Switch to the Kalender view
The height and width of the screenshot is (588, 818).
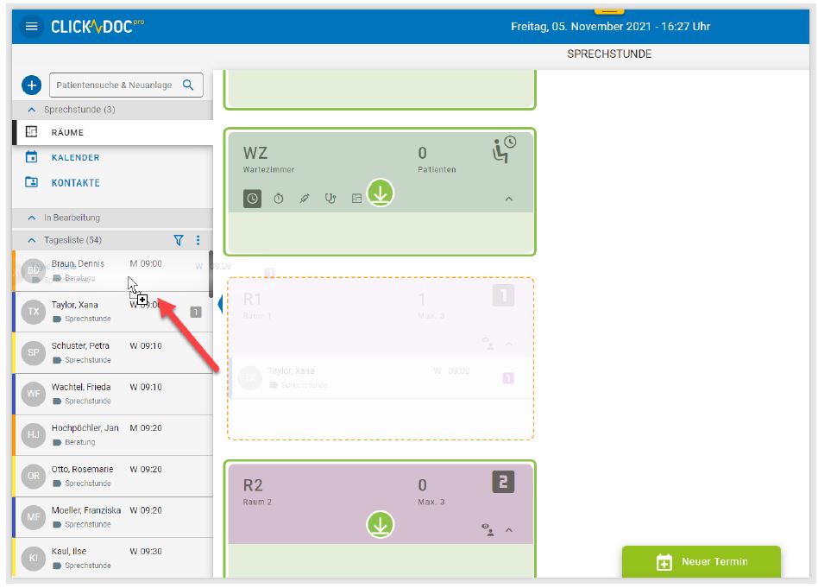tap(75, 158)
